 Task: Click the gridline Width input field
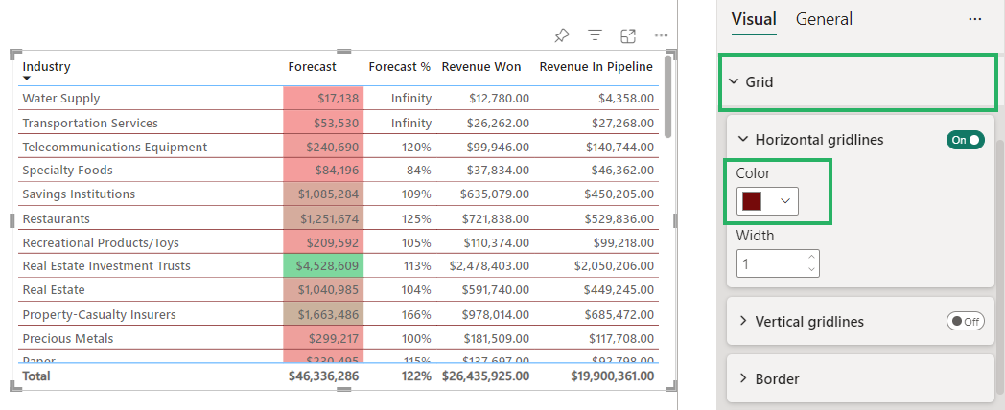tap(770, 263)
